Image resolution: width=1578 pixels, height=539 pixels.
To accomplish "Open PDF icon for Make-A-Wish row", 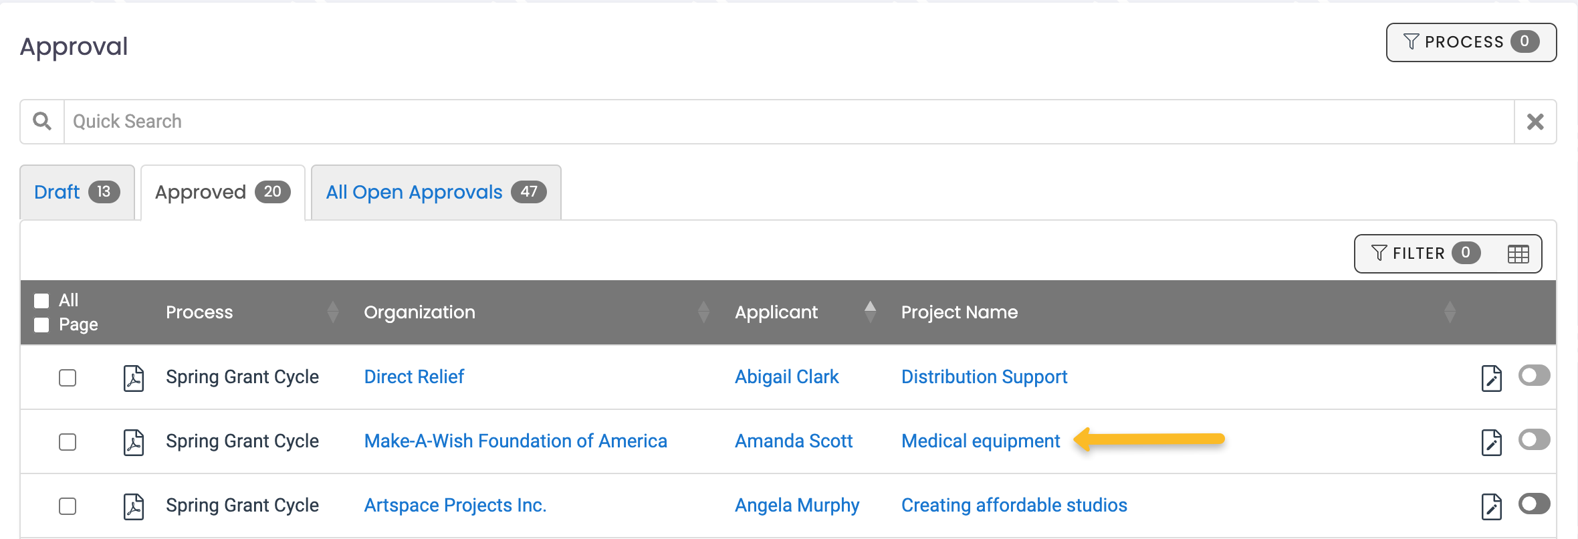I will click(134, 442).
